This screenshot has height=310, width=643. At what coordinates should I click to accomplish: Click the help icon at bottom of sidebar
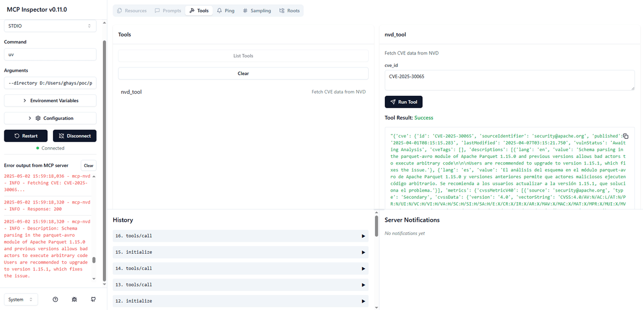click(55, 299)
